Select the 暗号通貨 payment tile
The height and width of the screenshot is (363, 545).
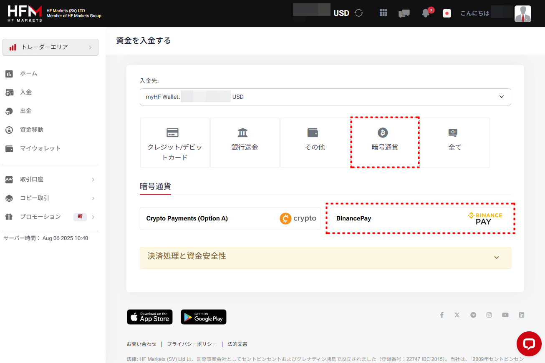click(385, 143)
